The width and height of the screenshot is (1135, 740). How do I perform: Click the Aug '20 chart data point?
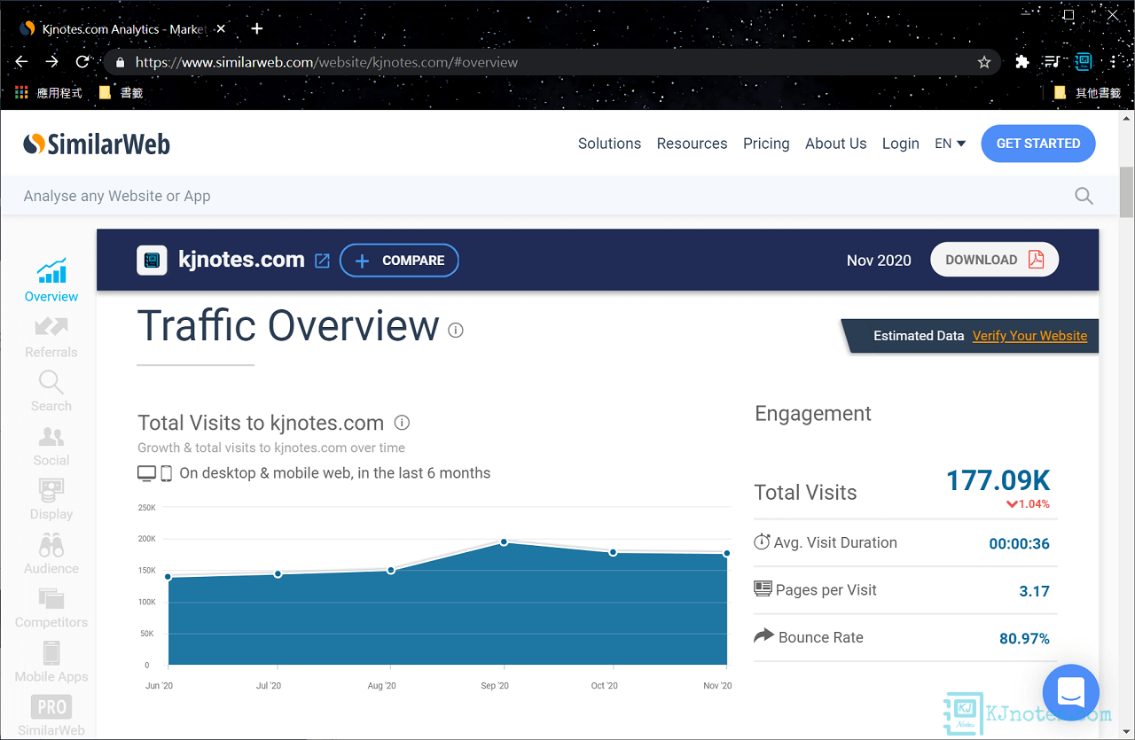tap(390, 570)
